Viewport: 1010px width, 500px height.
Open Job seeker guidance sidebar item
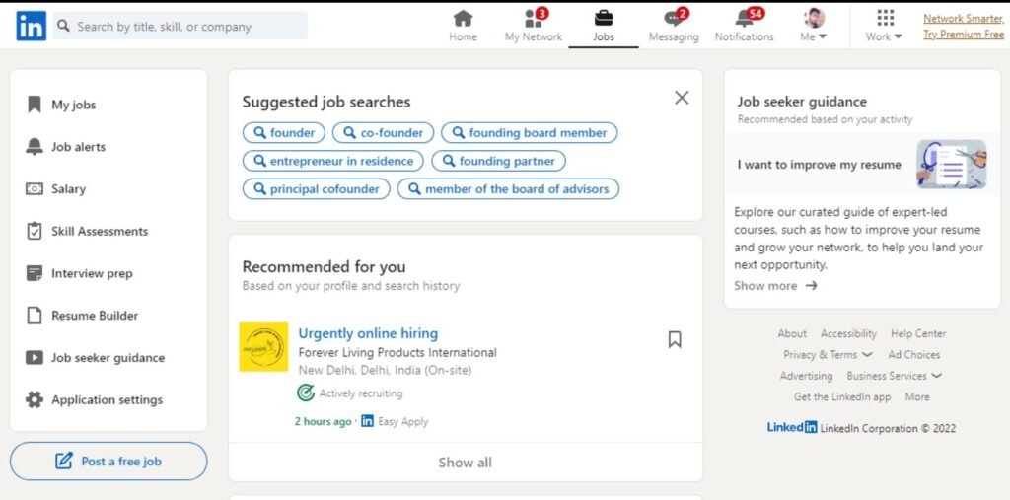(108, 358)
